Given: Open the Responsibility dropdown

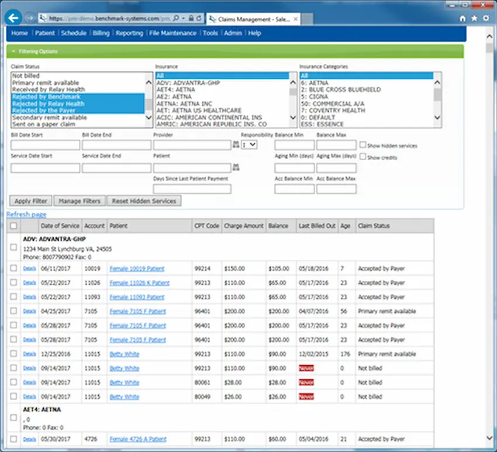Looking at the screenshot, I should pos(249,144).
